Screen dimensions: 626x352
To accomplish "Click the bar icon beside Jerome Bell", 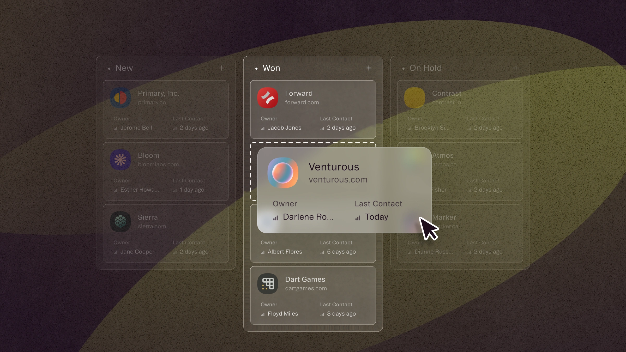I will [116, 128].
